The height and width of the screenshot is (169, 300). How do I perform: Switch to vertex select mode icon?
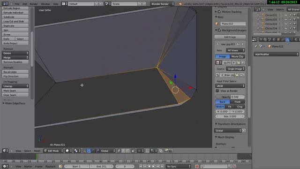coord(119,151)
